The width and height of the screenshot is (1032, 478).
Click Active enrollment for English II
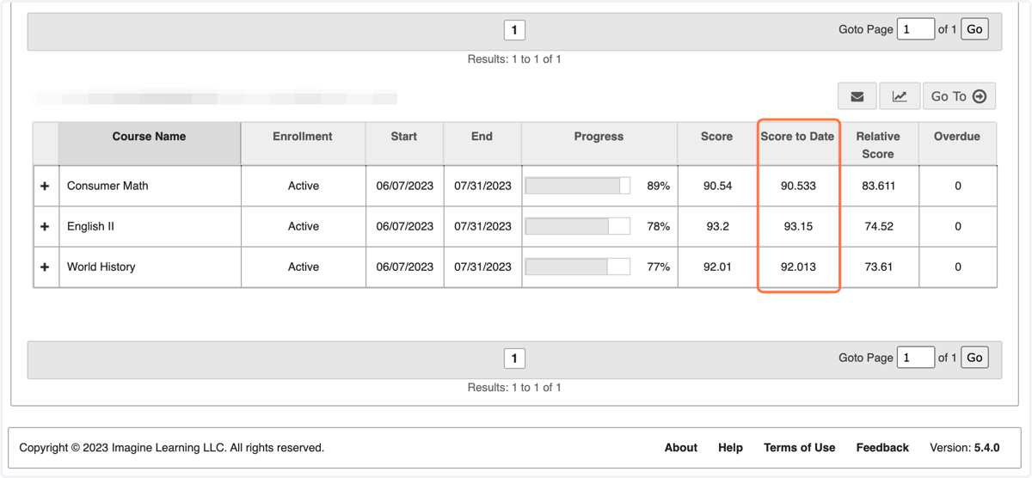point(304,226)
